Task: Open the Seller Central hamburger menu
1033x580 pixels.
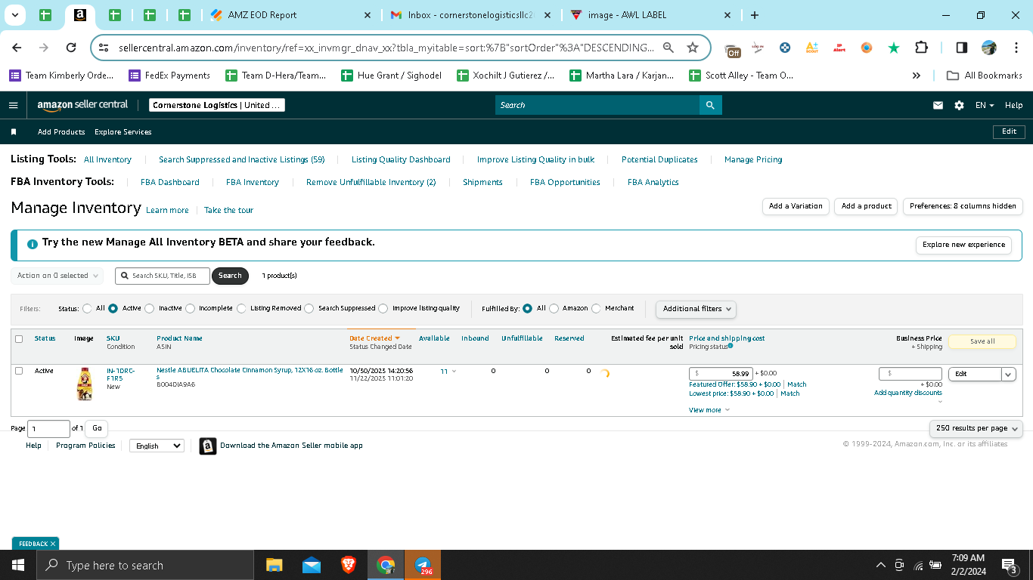Action: (x=13, y=105)
